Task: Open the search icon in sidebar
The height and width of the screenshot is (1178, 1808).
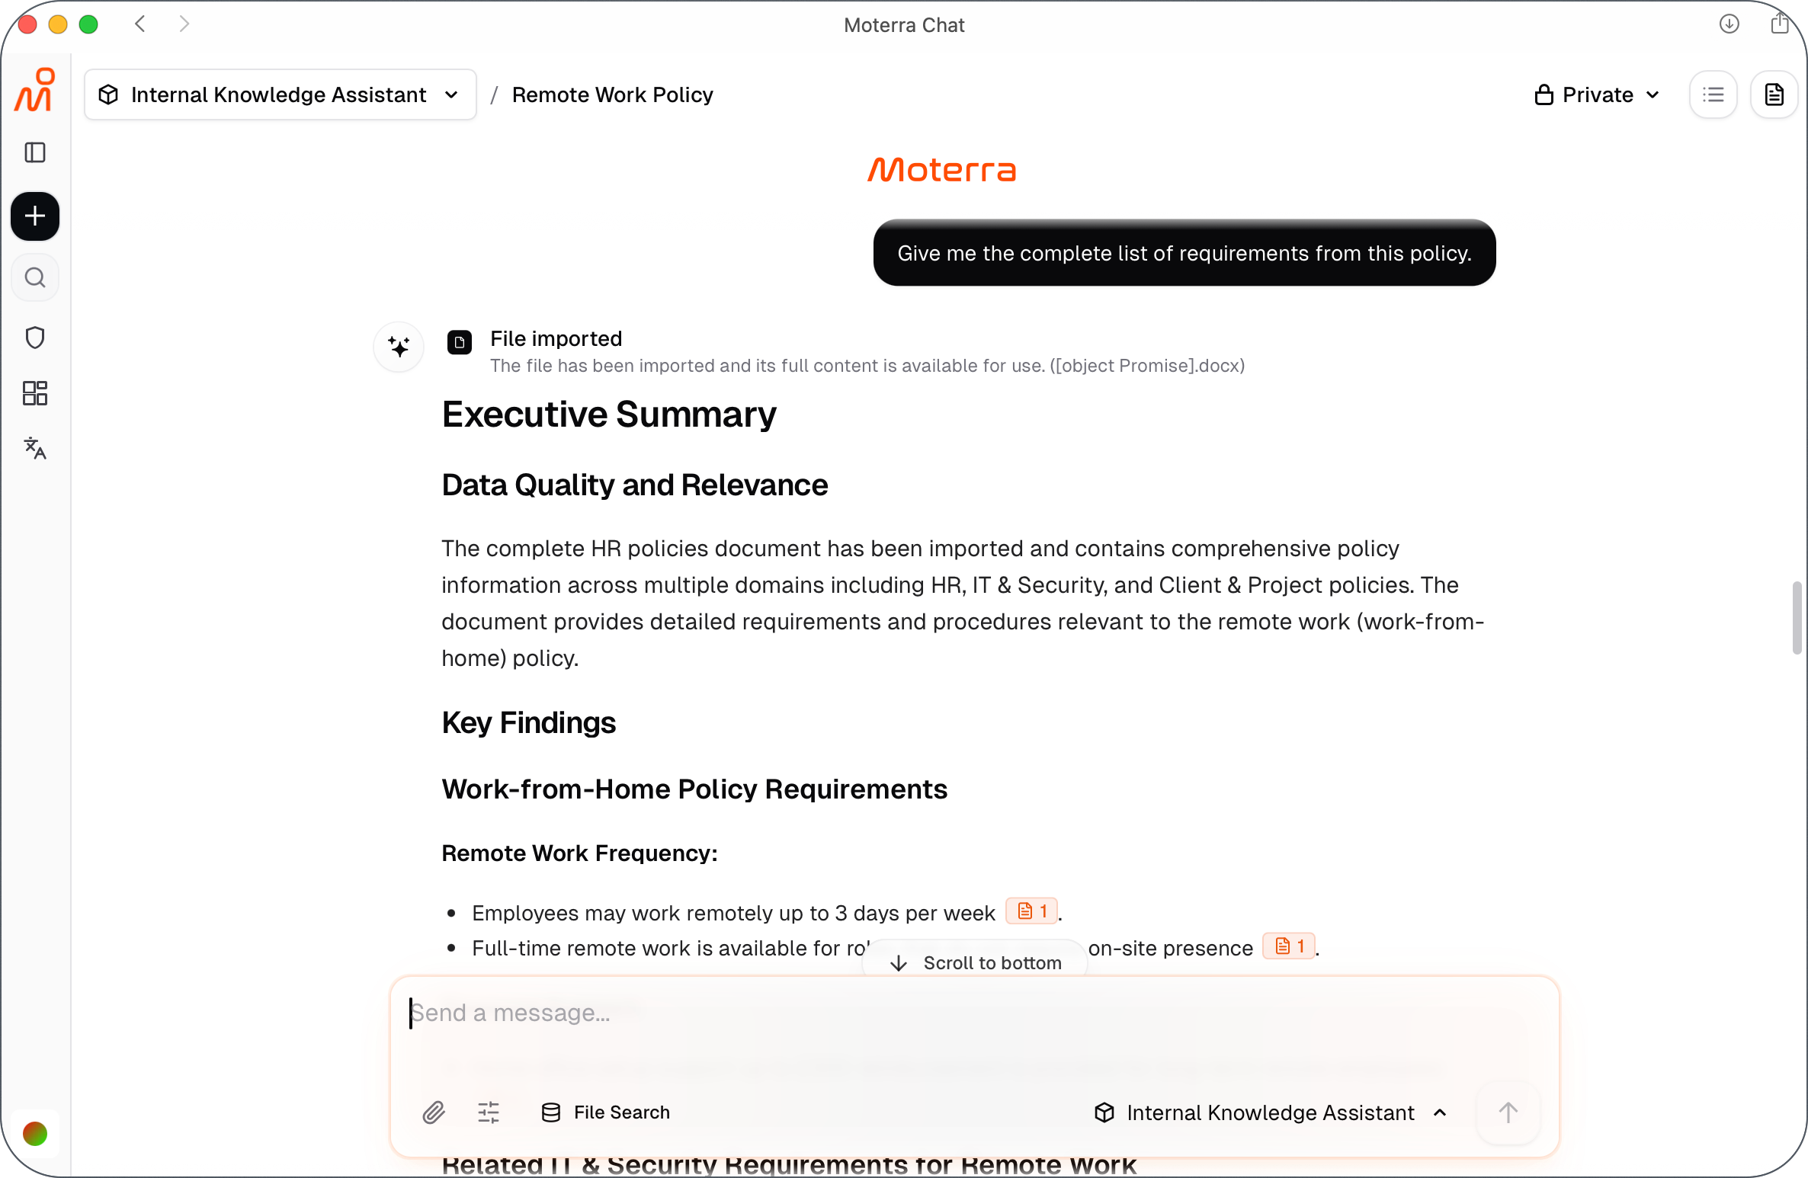Action: pyautogui.click(x=35, y=277)
